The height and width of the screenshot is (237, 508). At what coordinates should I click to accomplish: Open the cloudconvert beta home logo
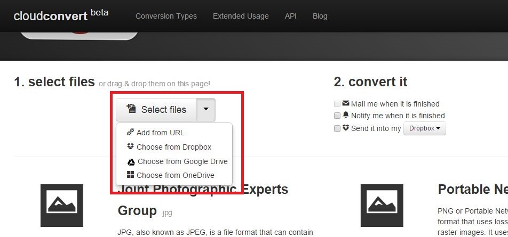pyautogui.click(x=61, y=15)
